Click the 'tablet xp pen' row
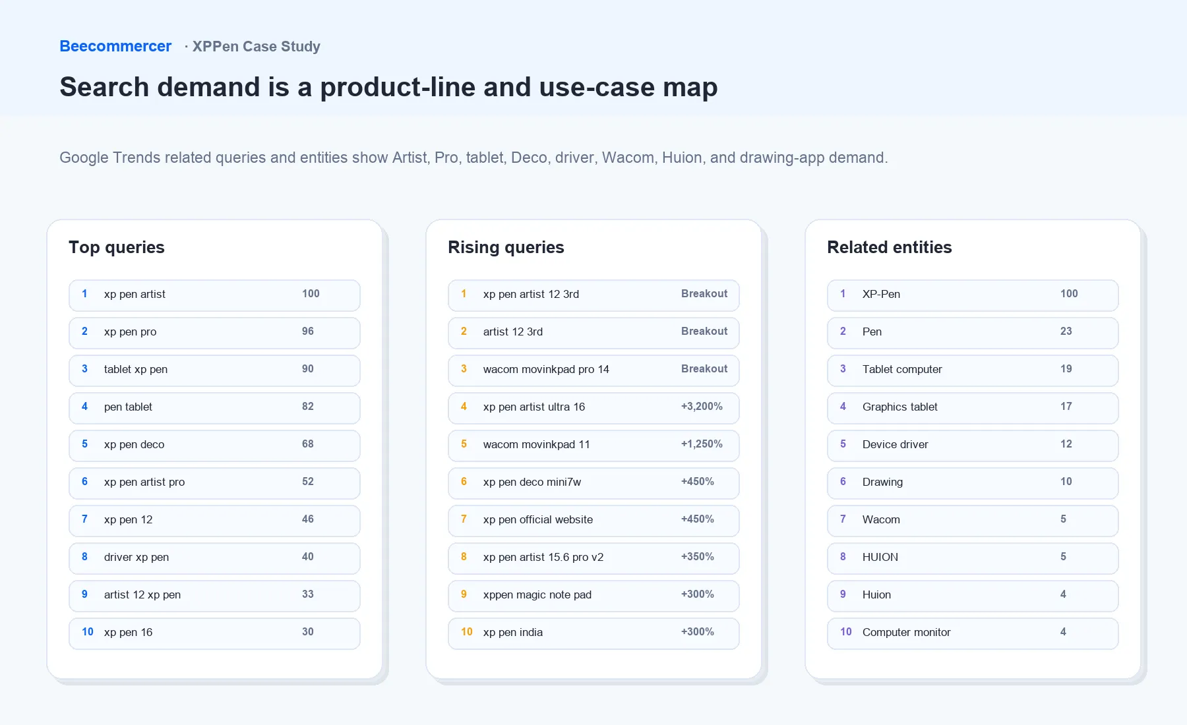This screenshot has width=1187, height=725. (214, 370)
